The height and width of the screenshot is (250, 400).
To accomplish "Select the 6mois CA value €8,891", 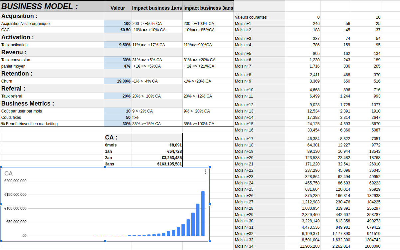I will [157, 145].
